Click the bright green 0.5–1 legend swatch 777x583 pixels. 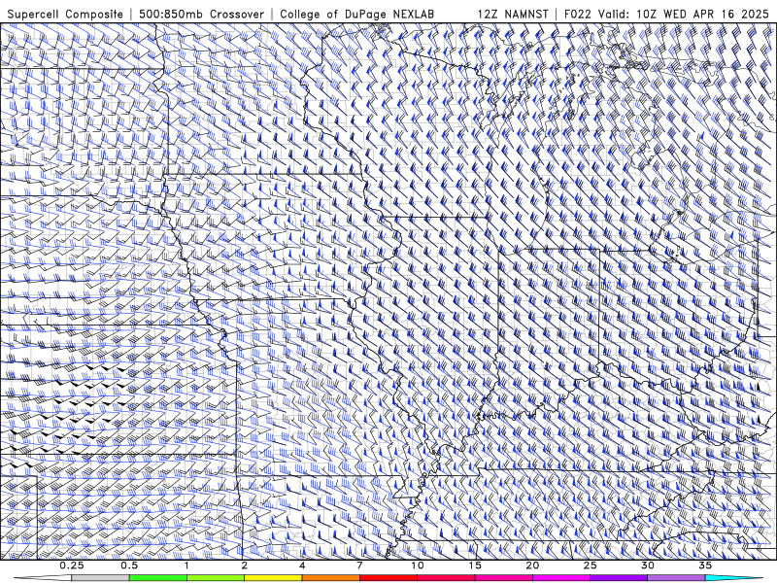coord(157,578)
